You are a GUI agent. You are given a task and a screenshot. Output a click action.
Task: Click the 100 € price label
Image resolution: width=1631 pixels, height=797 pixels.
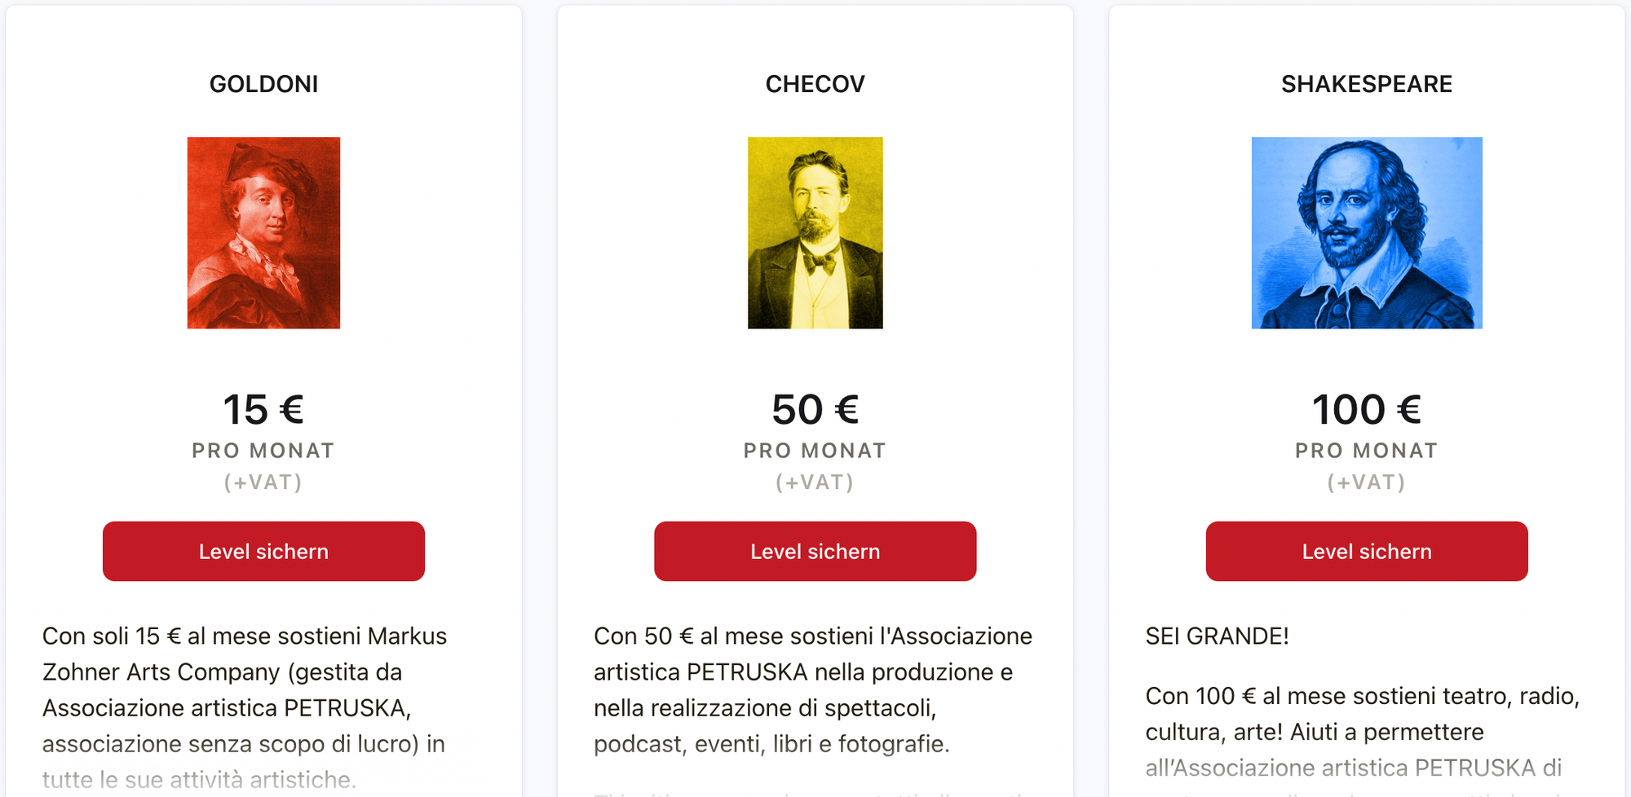coord(1367,410)
